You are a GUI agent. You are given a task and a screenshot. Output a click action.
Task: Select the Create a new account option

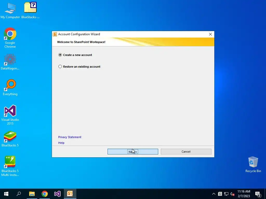[x=75, y=55]
